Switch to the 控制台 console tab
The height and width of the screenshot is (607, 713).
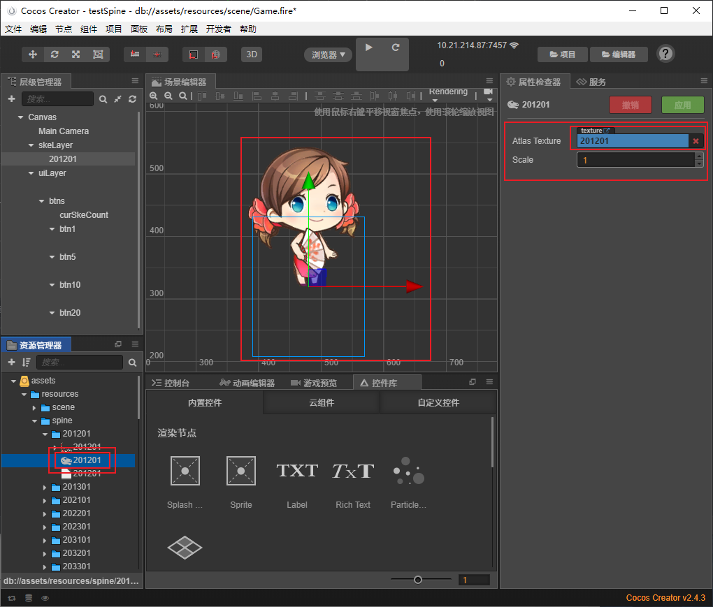click(171, 383)
